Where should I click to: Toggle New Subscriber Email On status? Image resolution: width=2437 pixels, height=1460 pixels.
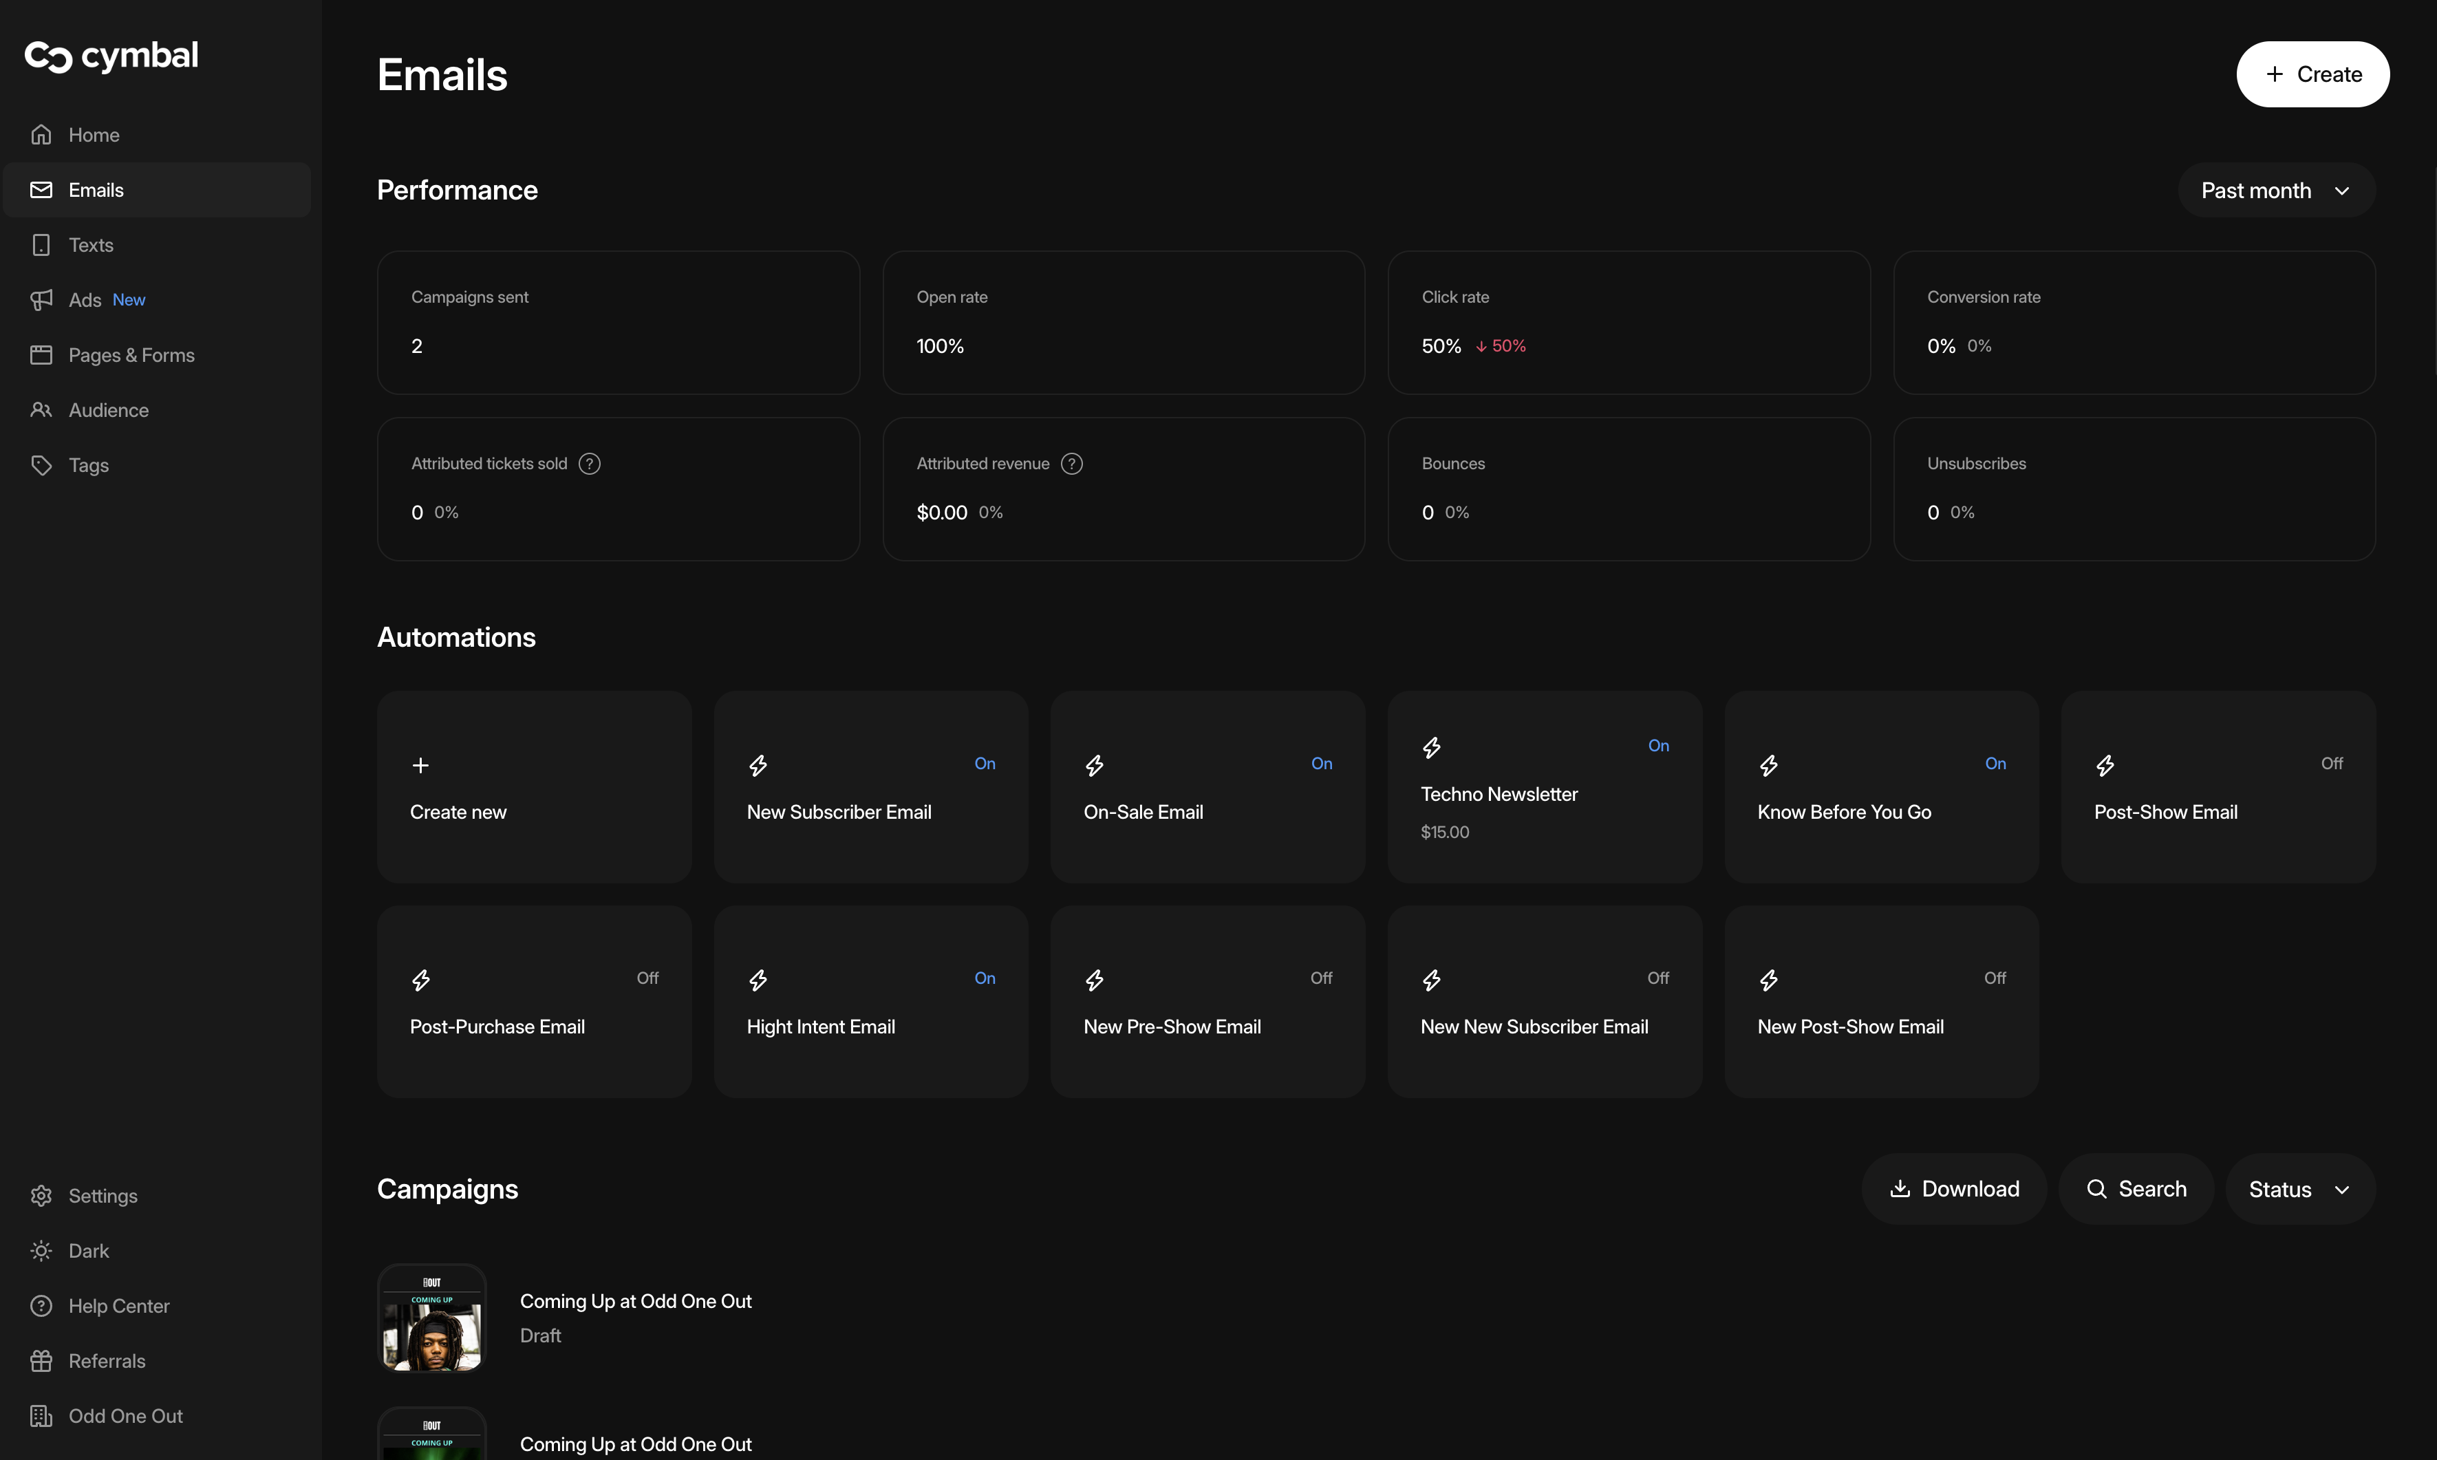984,764
